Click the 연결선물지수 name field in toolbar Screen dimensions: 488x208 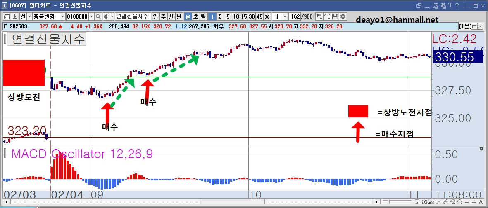point(133,16)
